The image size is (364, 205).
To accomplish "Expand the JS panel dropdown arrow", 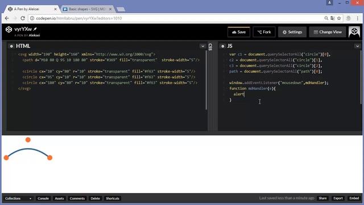I will [x=357, y=46].
